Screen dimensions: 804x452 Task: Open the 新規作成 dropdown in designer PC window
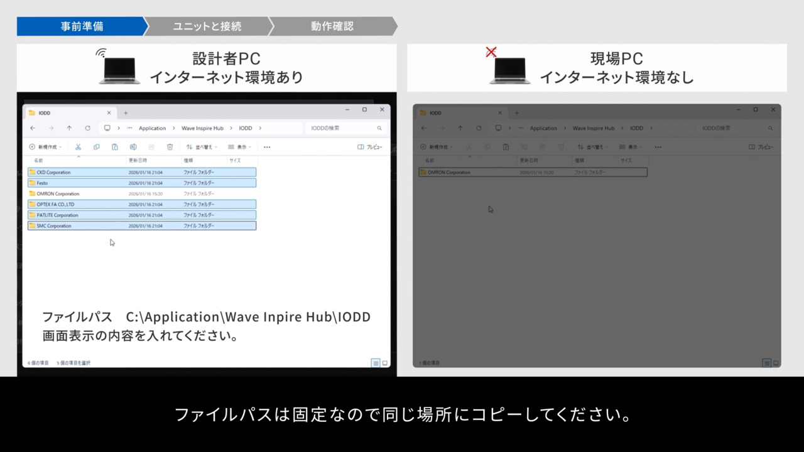(45, 147)
